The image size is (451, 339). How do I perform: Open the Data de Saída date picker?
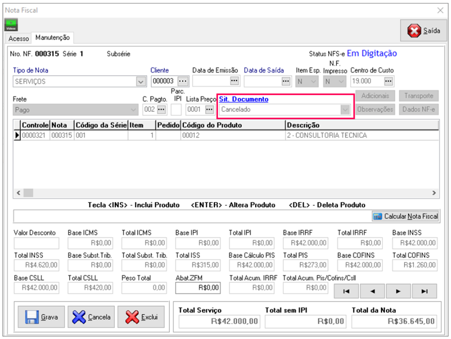pyautogui.click(x=285, y=81)
